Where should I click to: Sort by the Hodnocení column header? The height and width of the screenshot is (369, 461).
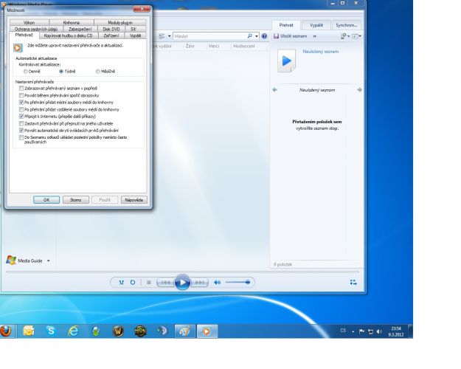click(243, 46)
